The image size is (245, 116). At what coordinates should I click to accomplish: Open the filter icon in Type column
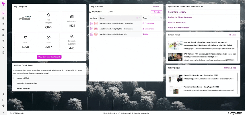coord(161,18)
